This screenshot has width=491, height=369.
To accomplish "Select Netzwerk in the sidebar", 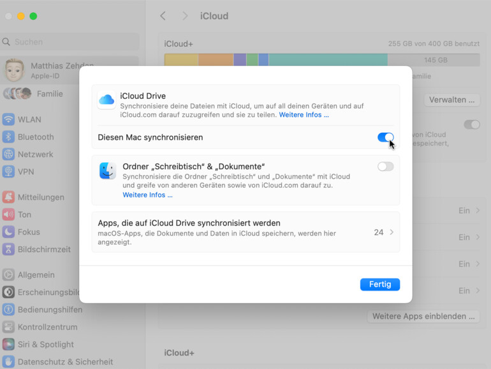I will tap(35, 154).
